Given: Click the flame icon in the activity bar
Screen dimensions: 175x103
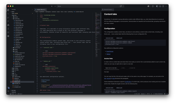Looking at the screenshot, I should tap(8, 25).
